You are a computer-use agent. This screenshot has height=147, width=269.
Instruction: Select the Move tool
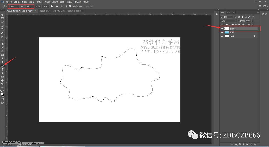tap(2, 15)
